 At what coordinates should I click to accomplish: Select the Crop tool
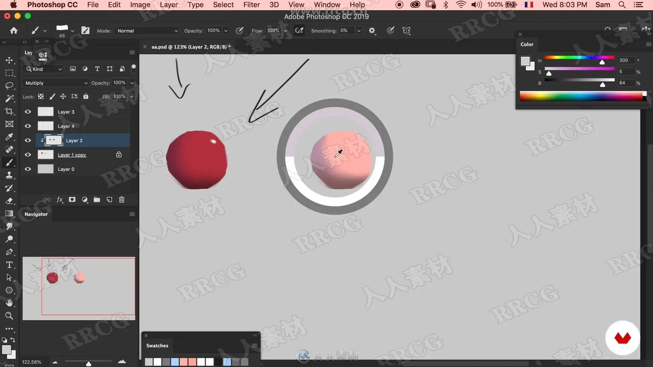[9, 111]
